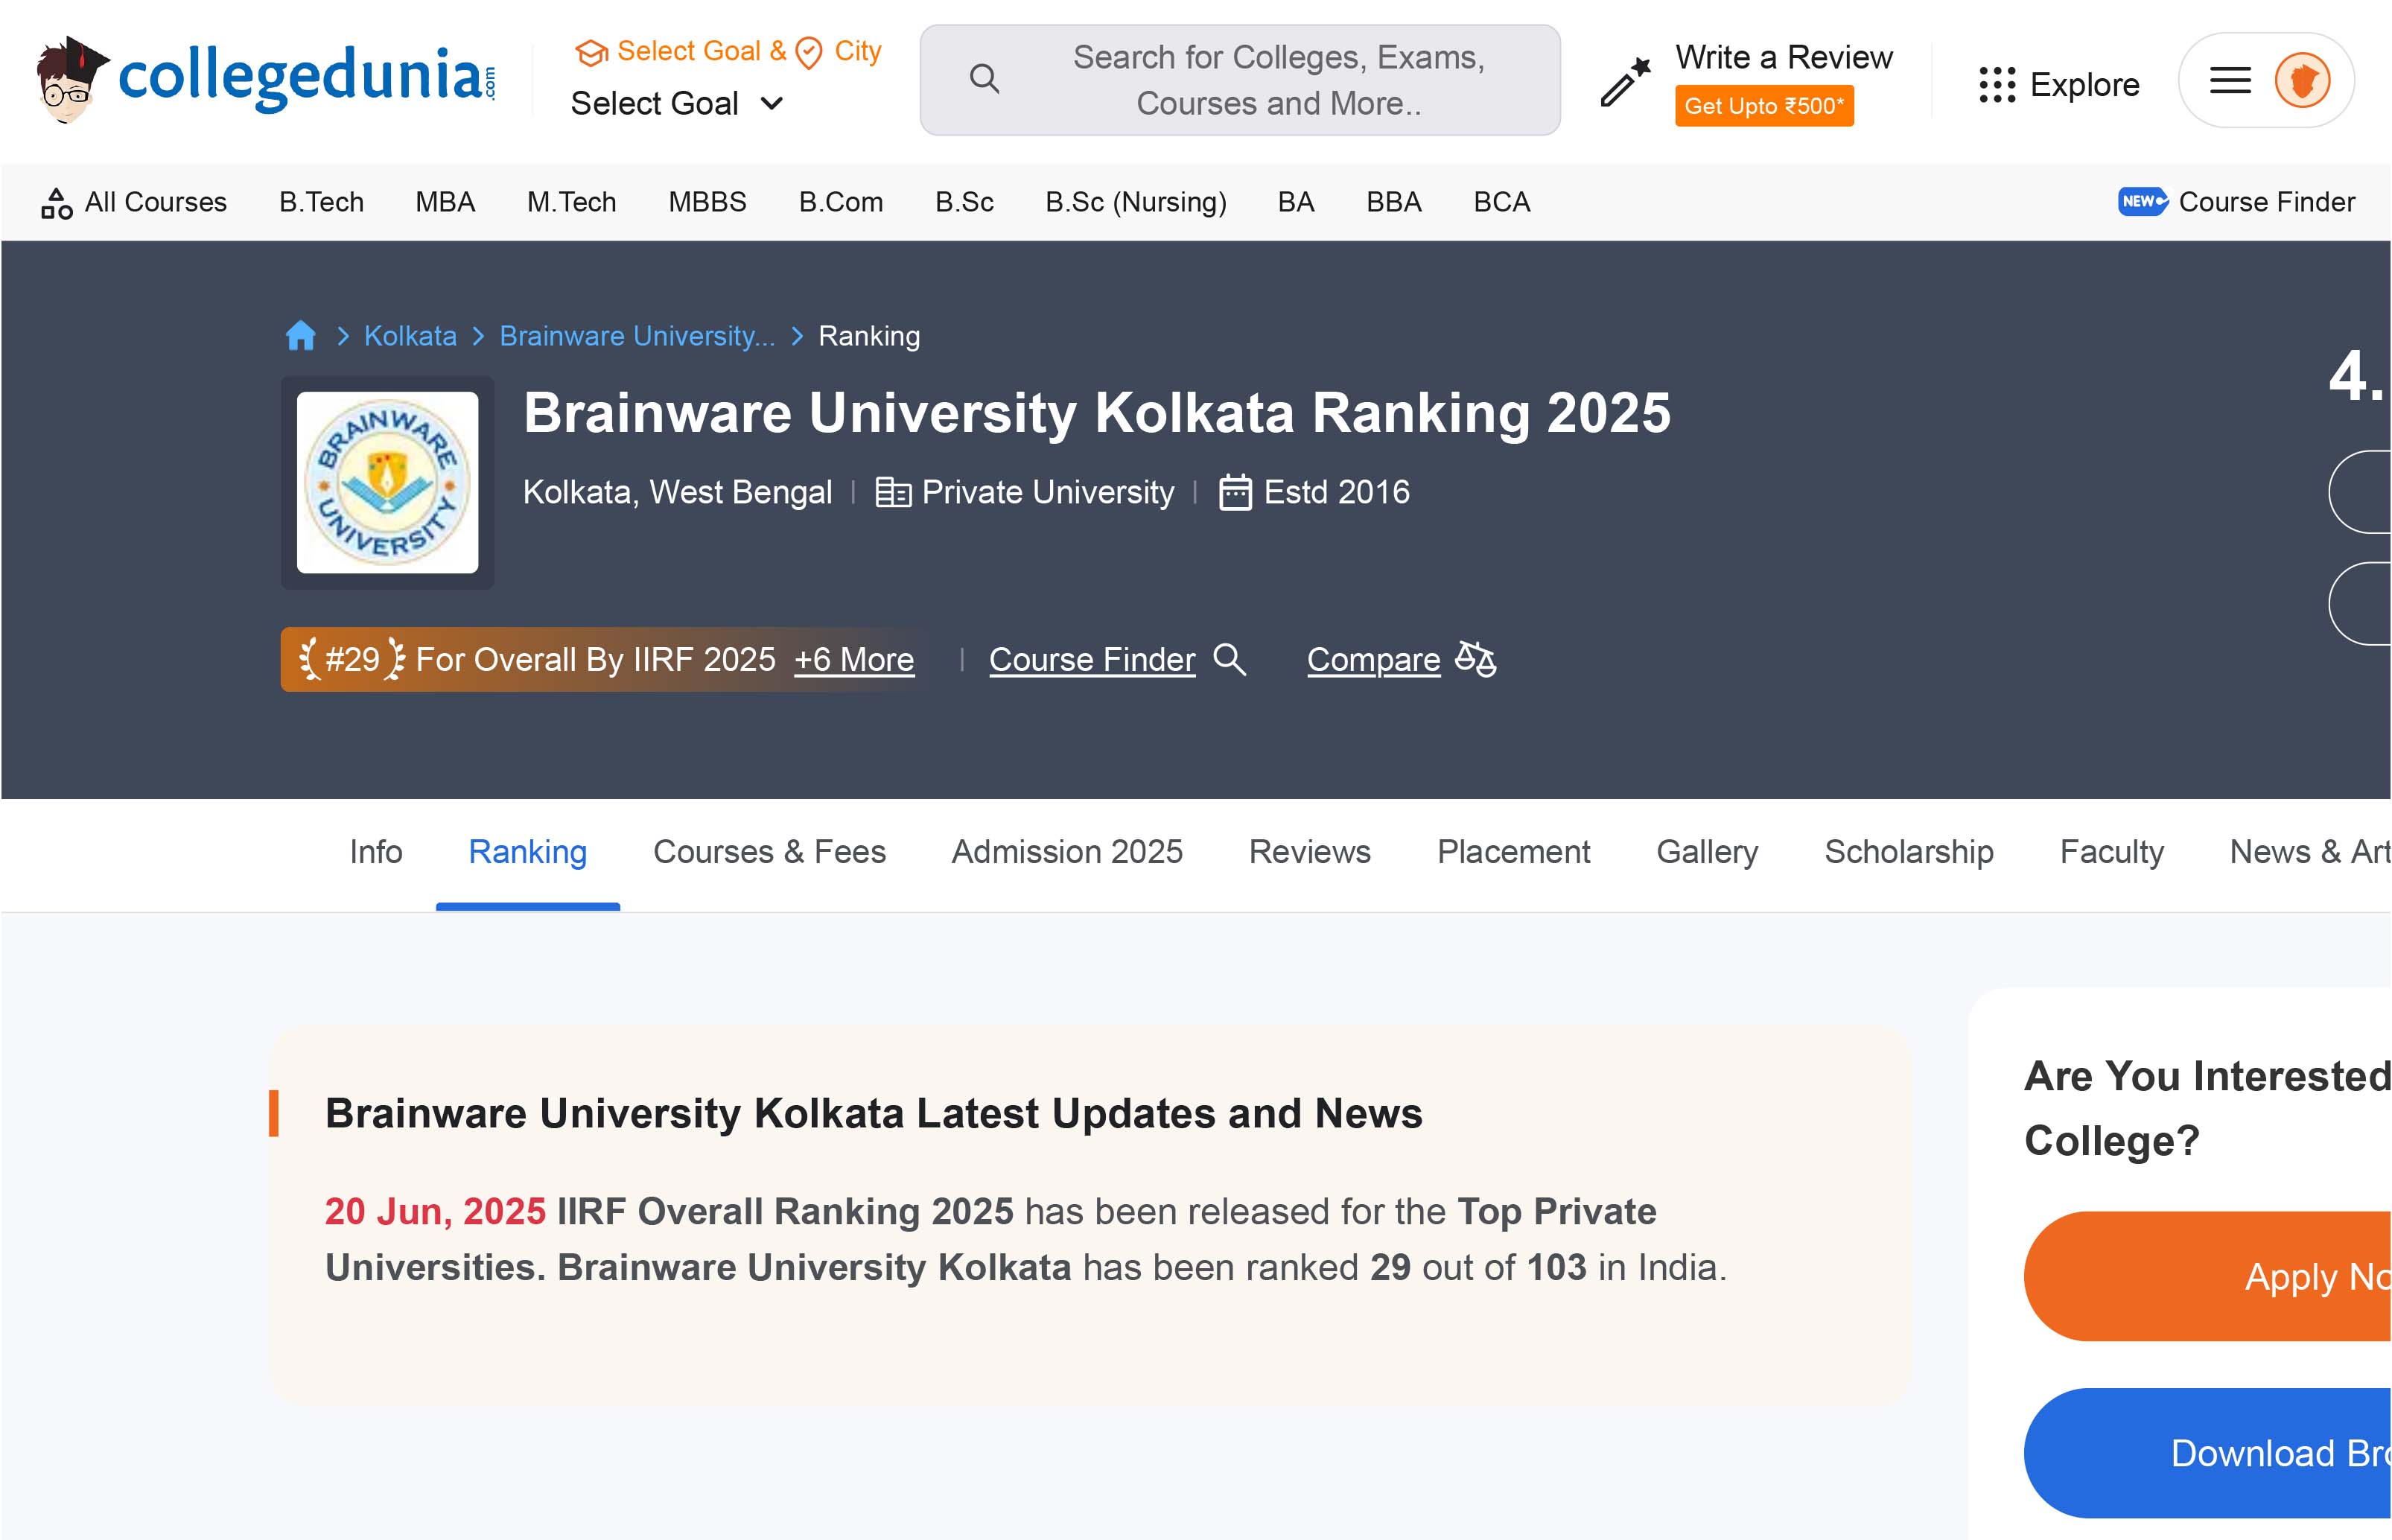Click the City location pin icon
This screenshot has height=1540, width=2392.
click(x=809, y=52)
